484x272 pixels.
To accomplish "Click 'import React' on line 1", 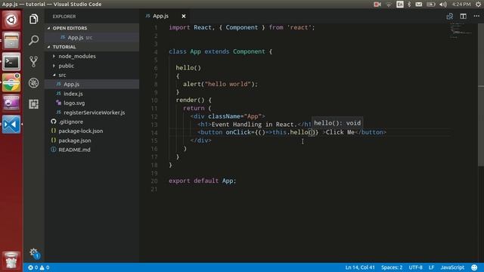I will point(190,27).
